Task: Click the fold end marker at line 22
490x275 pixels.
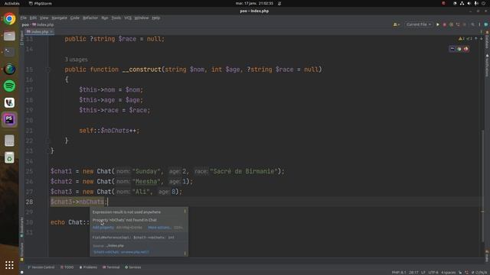Action: coord(48,141)
